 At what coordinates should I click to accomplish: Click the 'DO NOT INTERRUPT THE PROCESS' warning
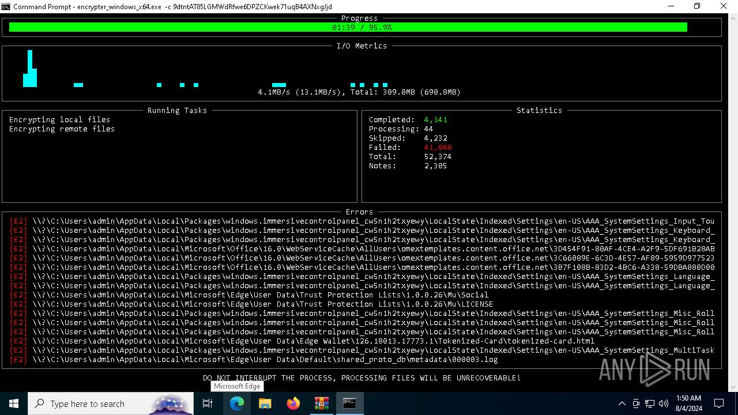[362, 378]
